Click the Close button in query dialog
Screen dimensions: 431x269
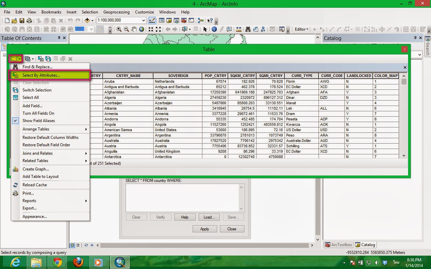232,229
